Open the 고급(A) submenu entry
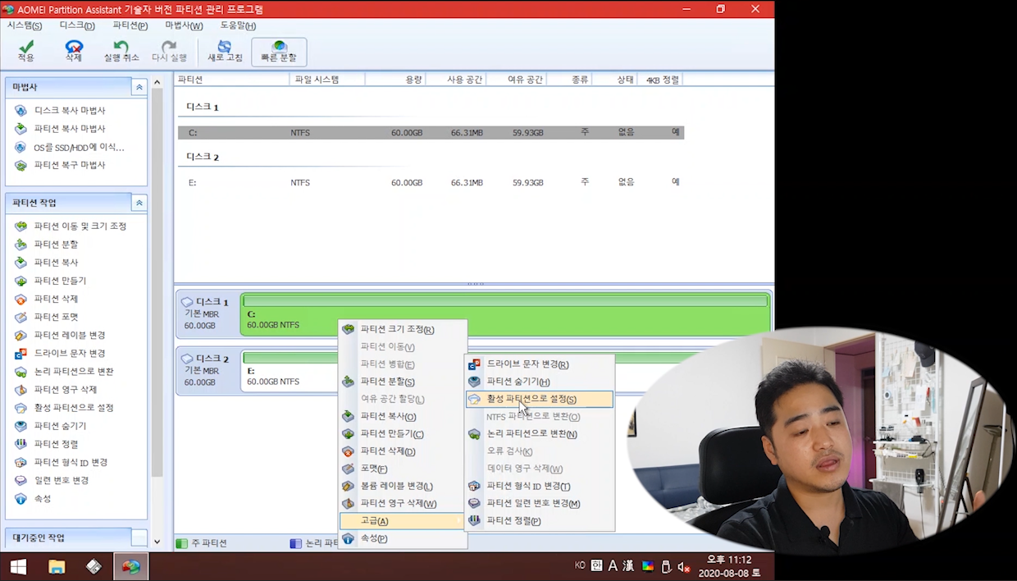1017x581 pixels. pyautogui.click(x=403, y=521)
